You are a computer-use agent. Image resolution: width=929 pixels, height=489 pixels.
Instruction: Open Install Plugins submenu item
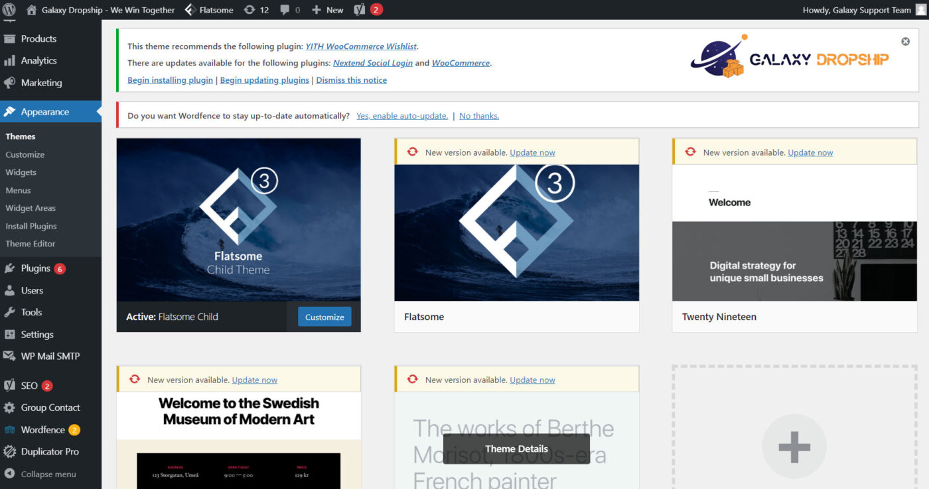pos(31,226)
